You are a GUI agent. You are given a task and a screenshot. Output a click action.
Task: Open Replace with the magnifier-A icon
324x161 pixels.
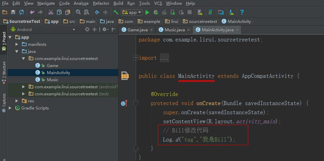(86, 12)
